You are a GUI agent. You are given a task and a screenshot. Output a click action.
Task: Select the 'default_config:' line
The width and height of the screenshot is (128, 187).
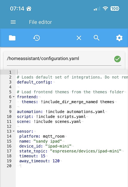(35, 82)
